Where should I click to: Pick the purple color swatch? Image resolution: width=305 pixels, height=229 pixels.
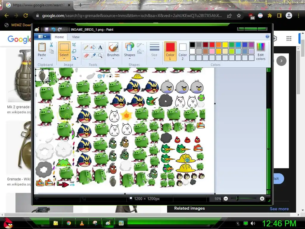(251, 45)
